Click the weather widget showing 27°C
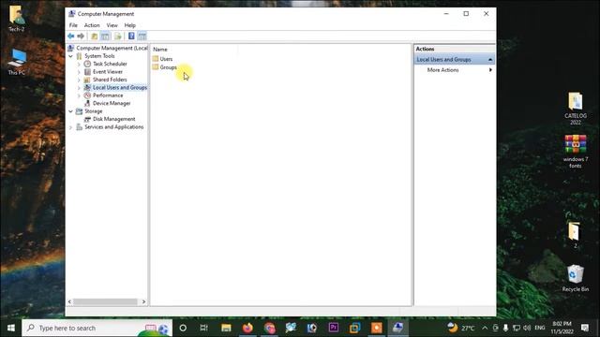600x337 pixels. (x=461, y=328)
